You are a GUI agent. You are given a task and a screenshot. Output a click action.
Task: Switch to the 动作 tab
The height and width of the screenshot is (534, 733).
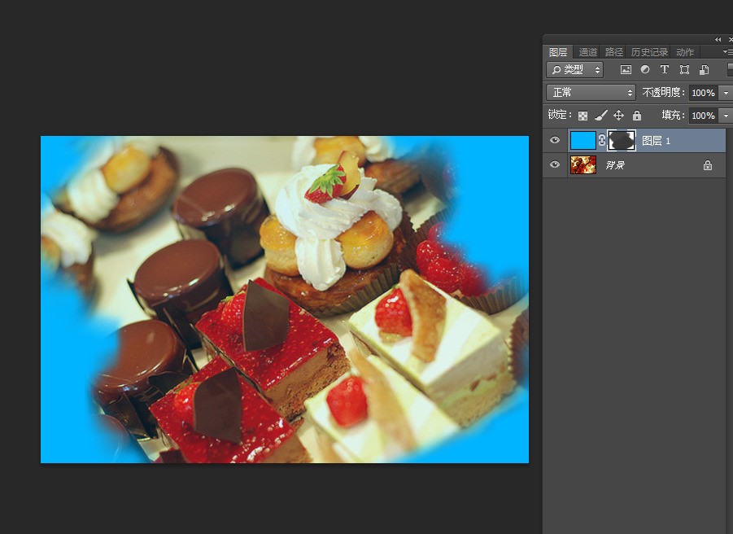(x=685, y=52)
